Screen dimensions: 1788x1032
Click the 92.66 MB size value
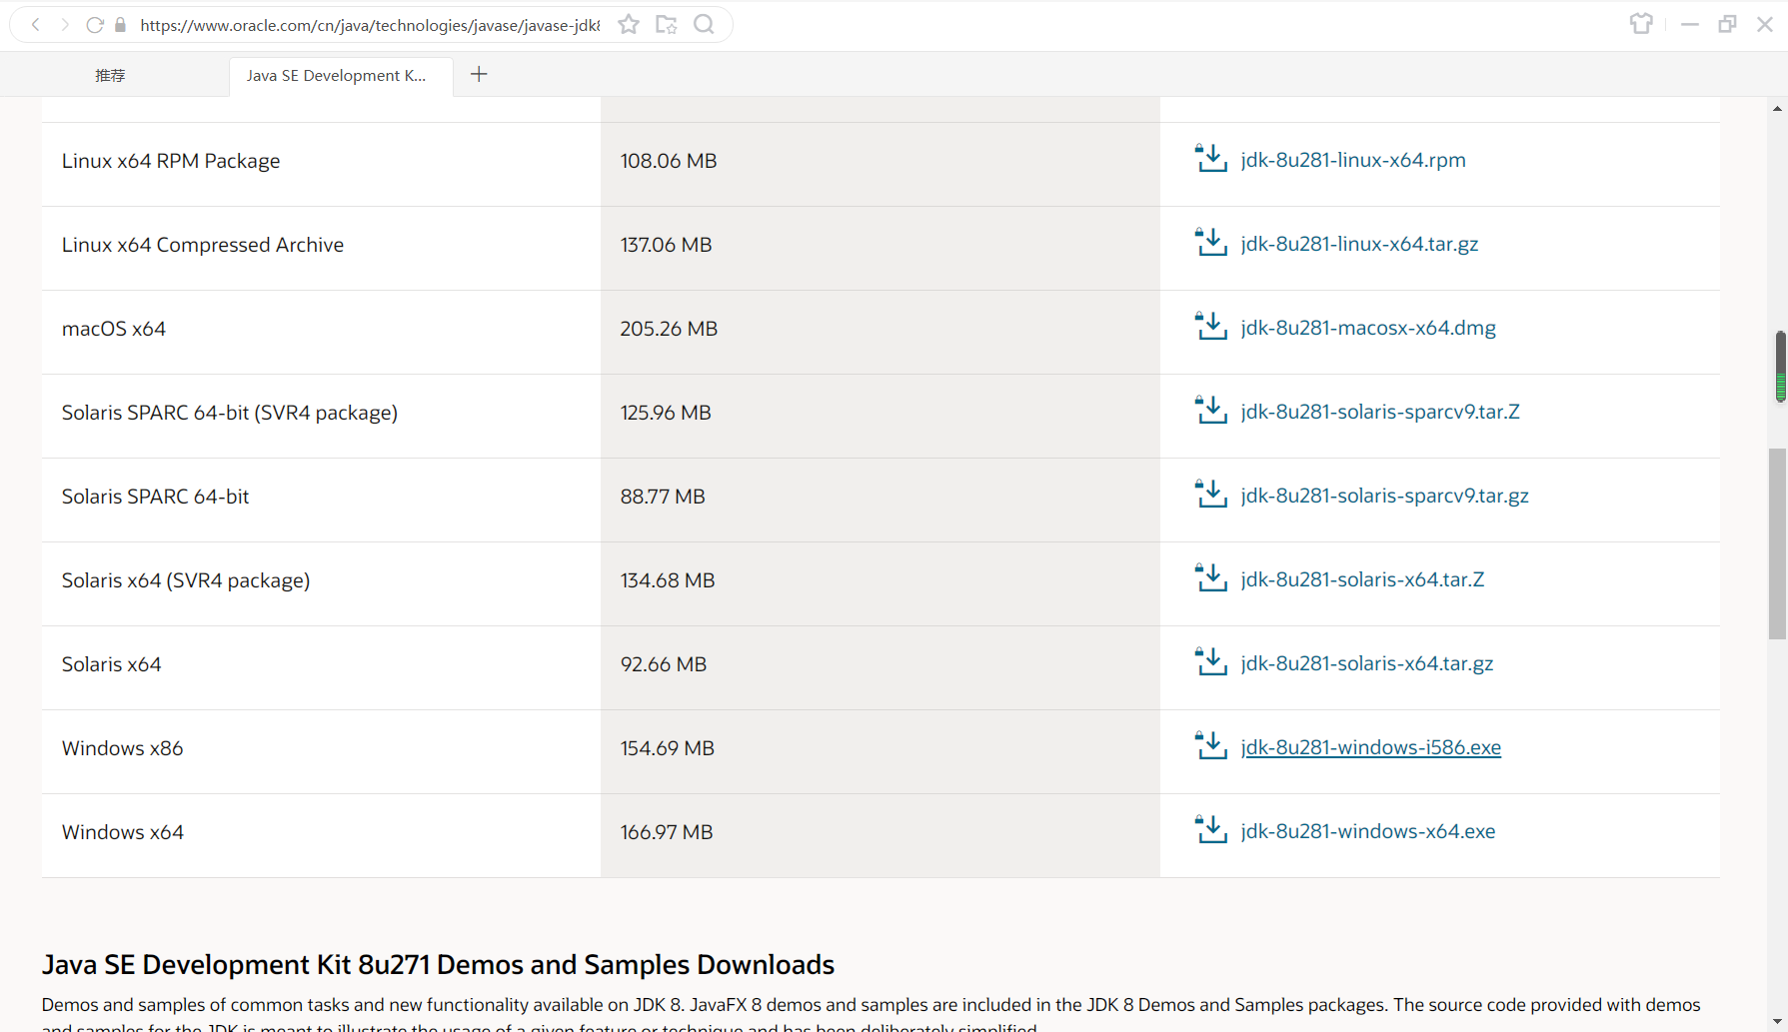664,664
